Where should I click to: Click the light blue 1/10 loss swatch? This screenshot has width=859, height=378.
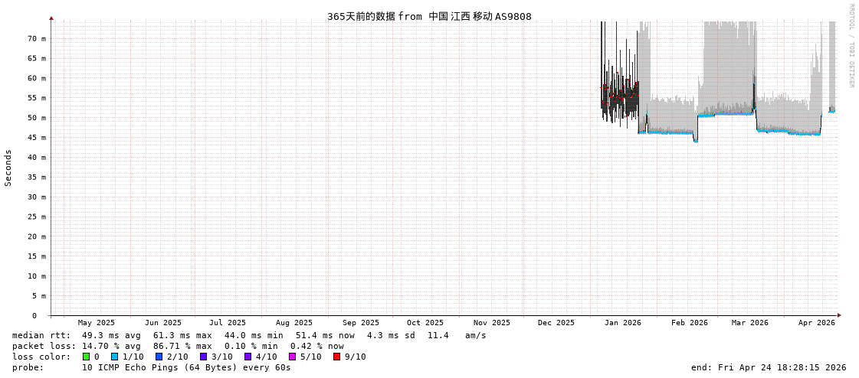pos(114,357)
